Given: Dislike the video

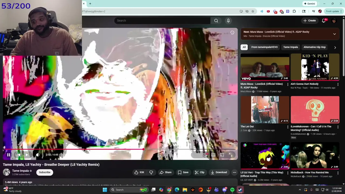Looking at the screenshot, I should [x=151, y=172].
